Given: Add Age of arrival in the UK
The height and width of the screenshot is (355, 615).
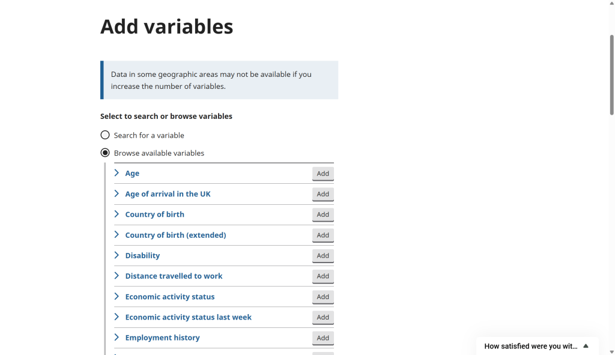Looking at the screenshot, I should [323, 194].
